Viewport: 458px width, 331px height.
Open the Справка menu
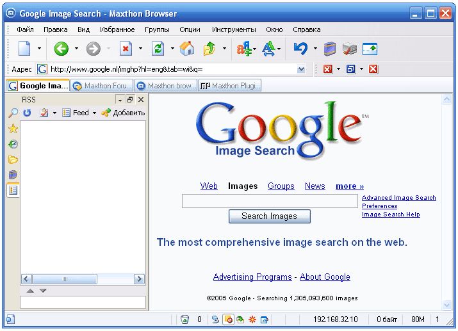coord(307,29)
